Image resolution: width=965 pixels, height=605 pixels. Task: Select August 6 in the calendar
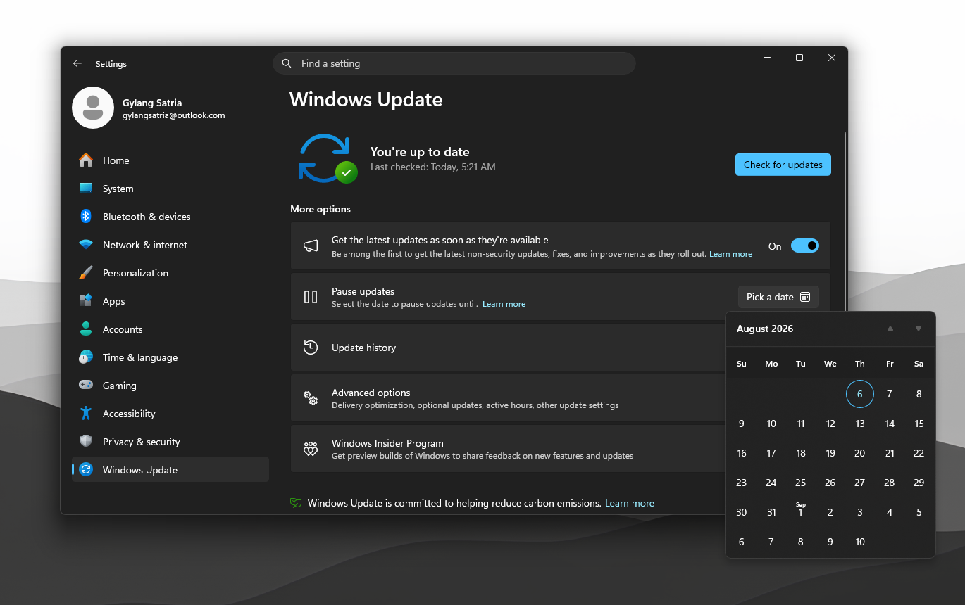pyautogui.click(x=859, y=394)
